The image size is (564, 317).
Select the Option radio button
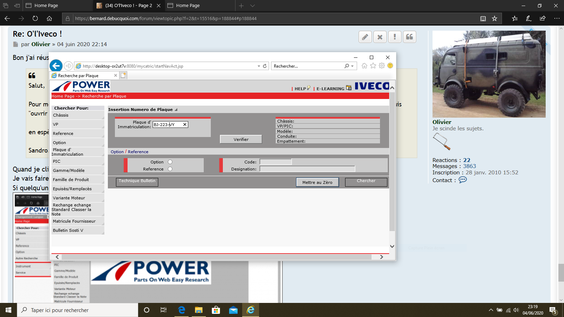tap(170, 162)
